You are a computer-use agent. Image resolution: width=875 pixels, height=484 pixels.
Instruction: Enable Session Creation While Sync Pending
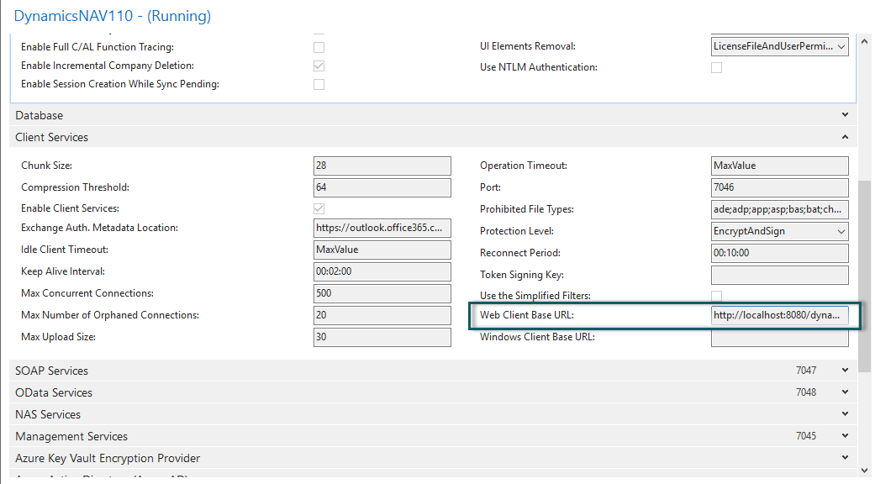[x=319, y=84]
